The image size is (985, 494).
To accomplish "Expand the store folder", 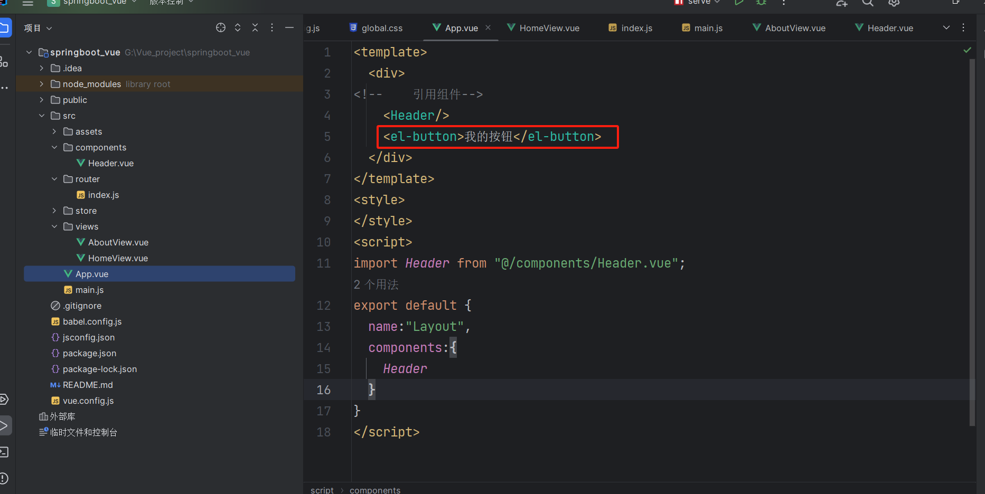I will coord(54,211).
